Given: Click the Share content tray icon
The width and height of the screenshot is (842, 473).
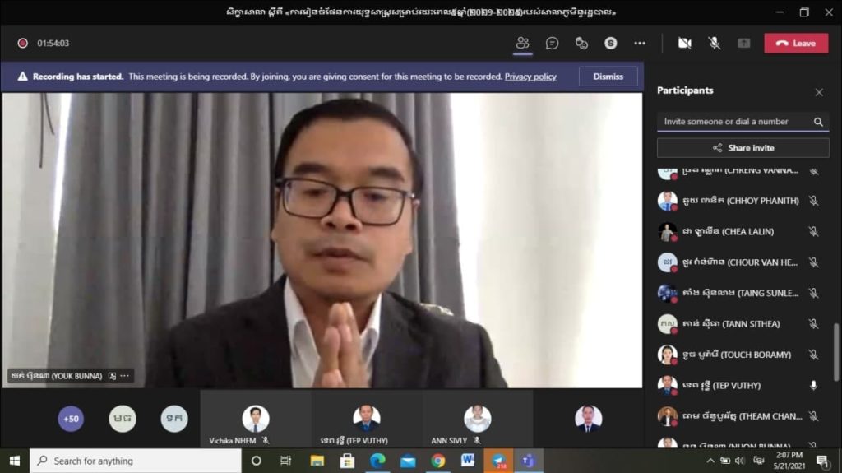Looking at the screenshot, I should click(x=743, y=43).
